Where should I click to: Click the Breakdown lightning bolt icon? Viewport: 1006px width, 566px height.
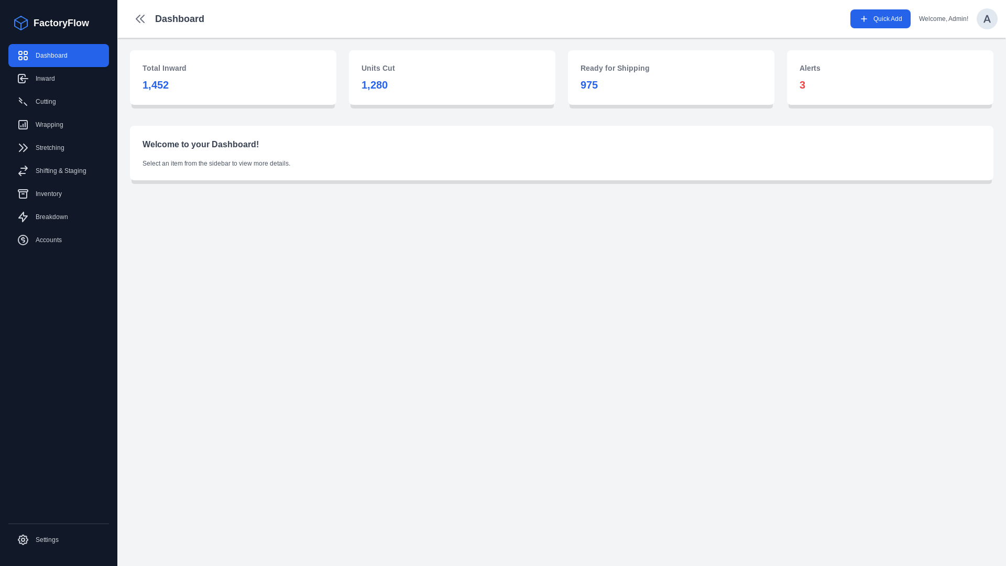point(23,217)
